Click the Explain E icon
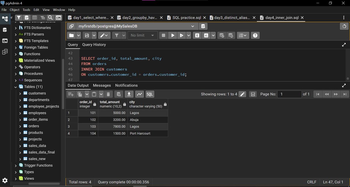 [197, 35]
